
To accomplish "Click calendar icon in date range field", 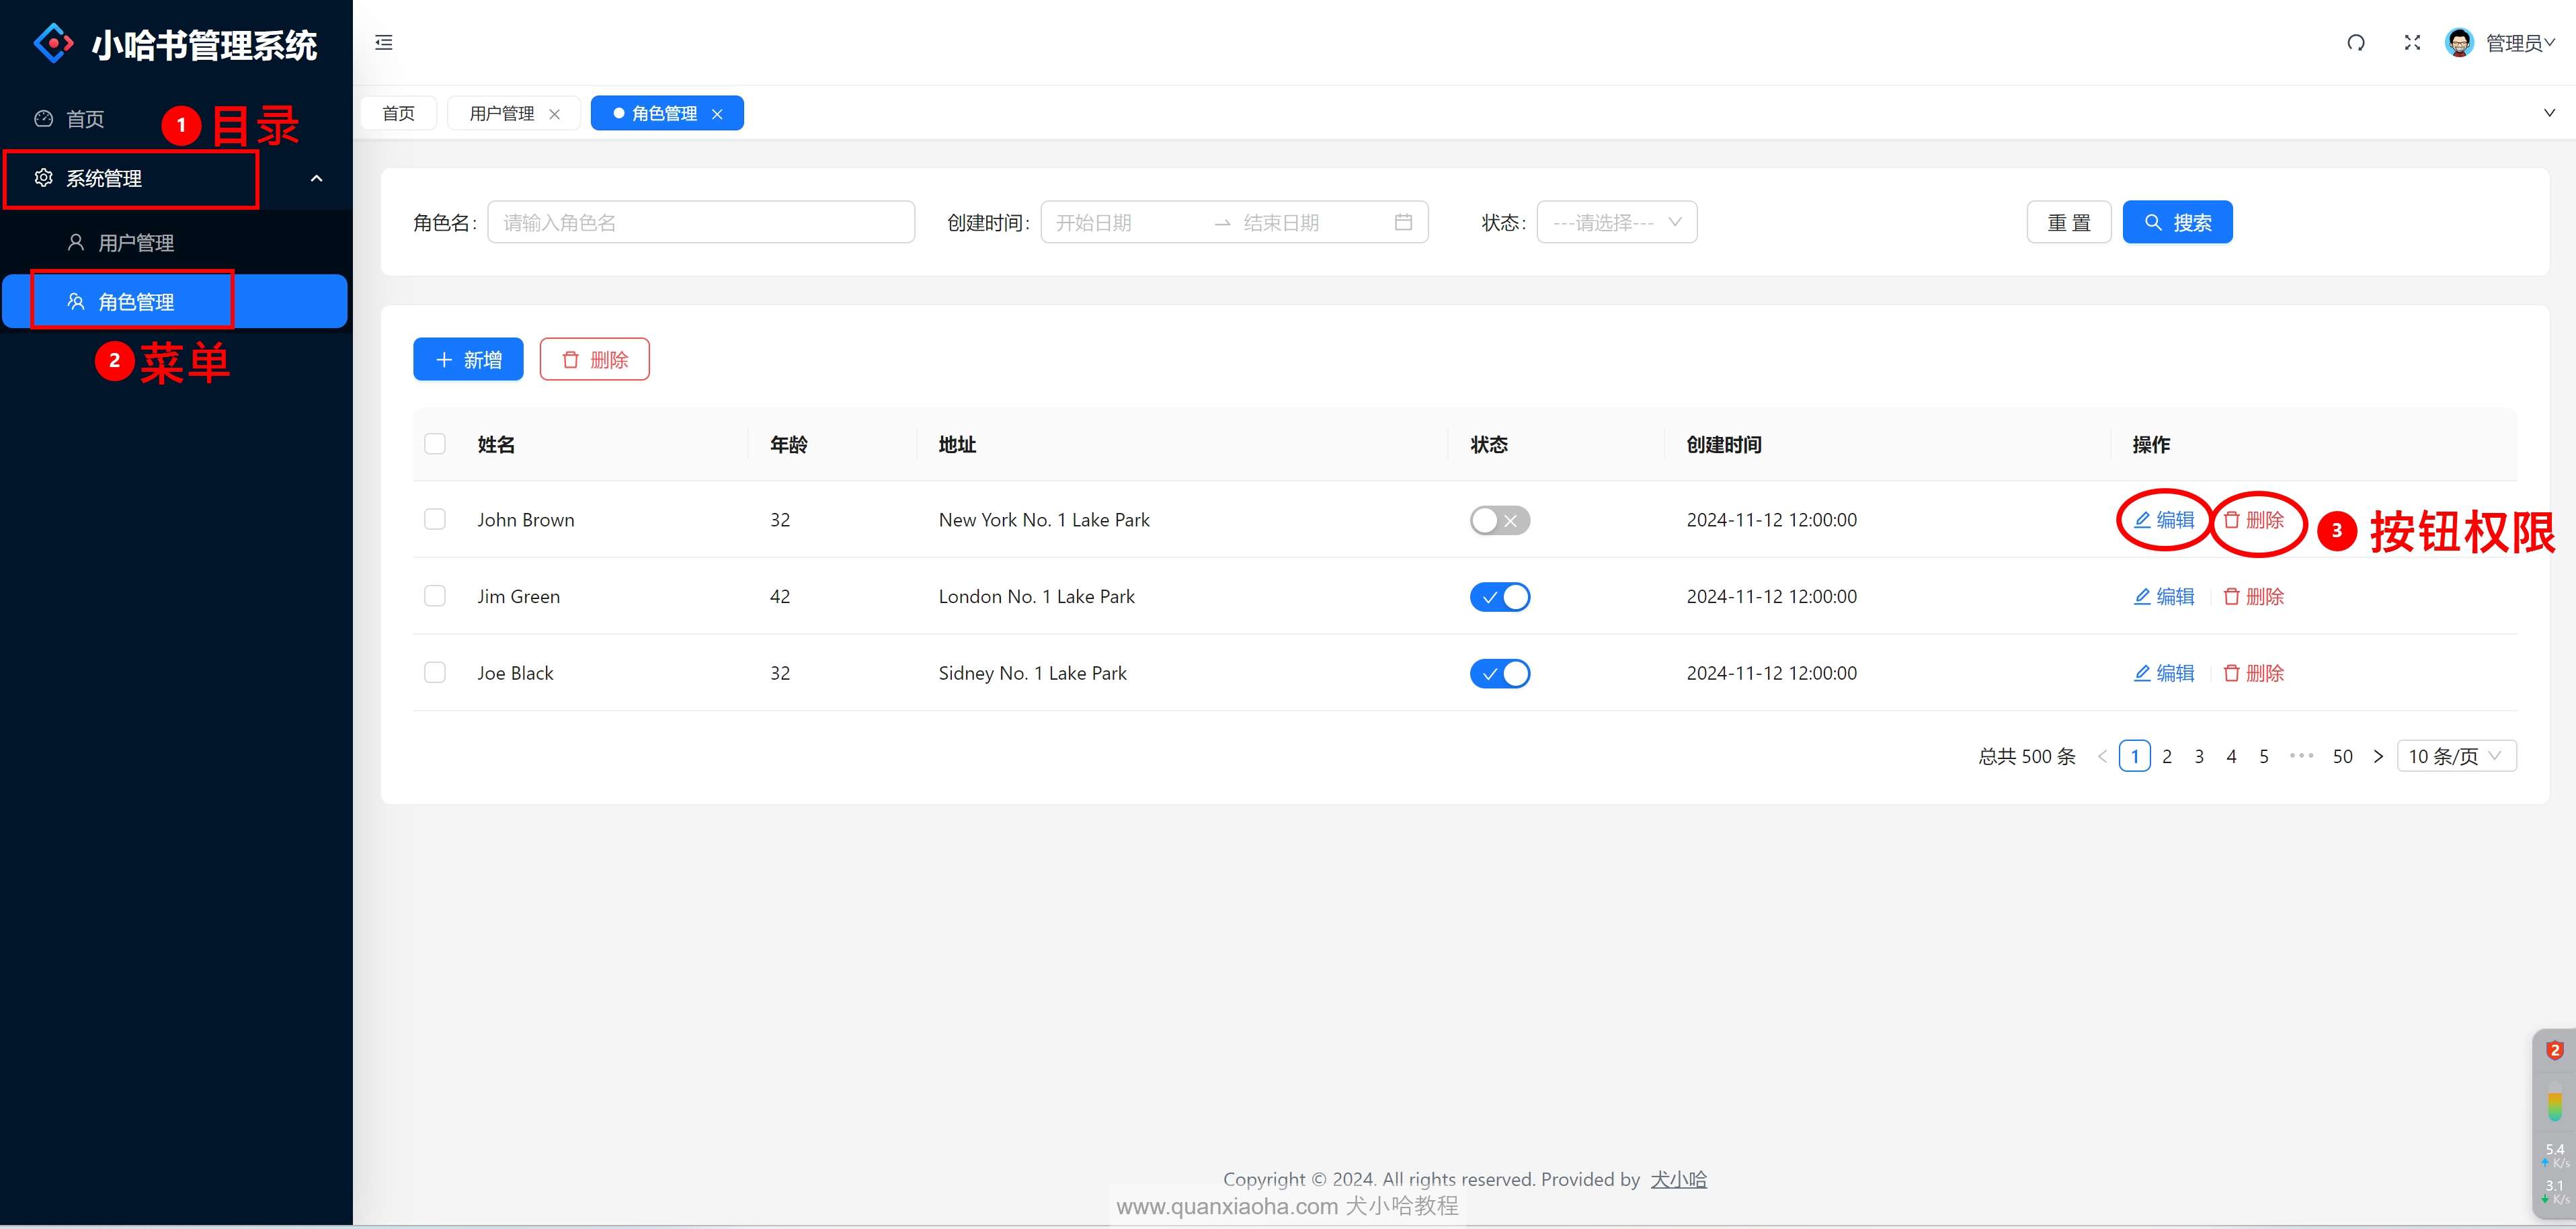I will 1403,222.
